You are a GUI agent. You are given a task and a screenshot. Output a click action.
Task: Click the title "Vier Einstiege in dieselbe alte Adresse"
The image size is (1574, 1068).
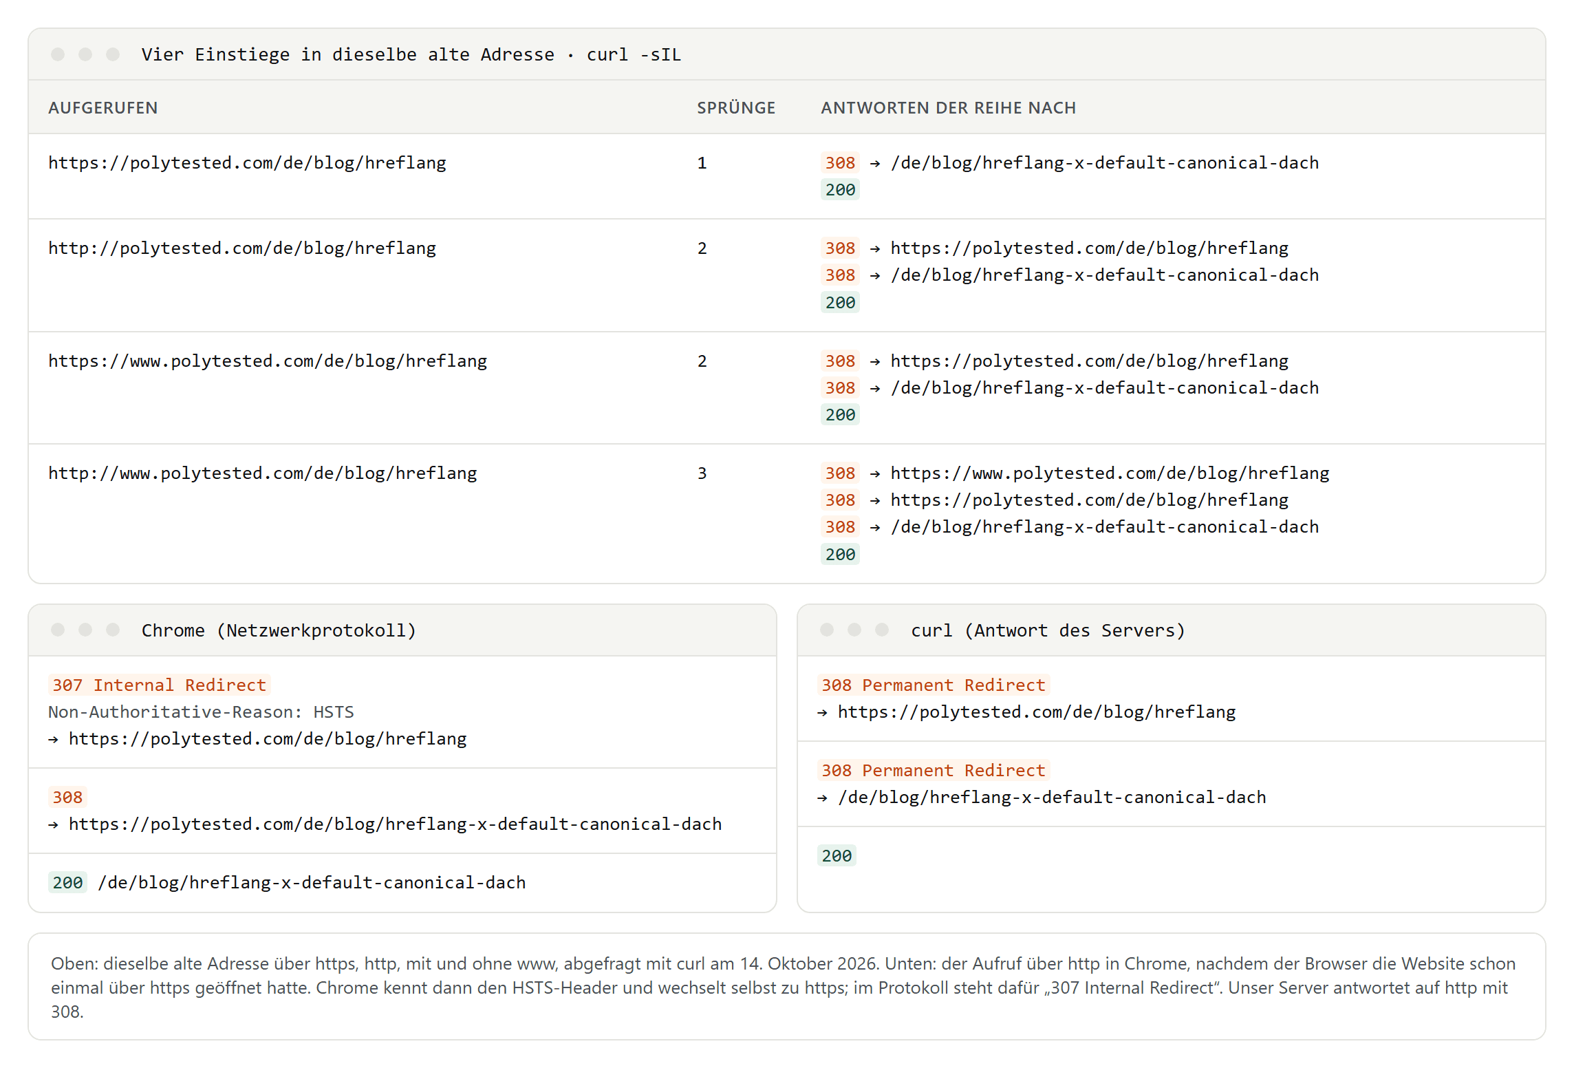pos(347,54)
